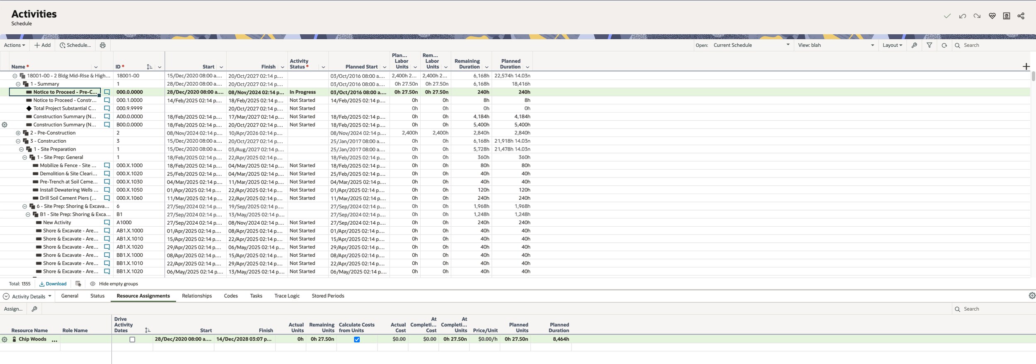
Task: Open the Trace Logic tab
Action: (x=287, y=296)
